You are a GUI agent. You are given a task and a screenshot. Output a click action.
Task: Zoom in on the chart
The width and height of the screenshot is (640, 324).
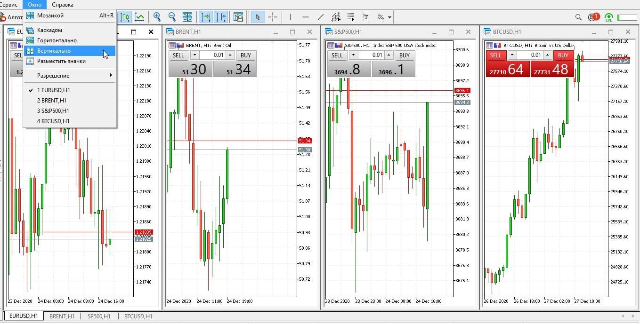click(157, 17)
